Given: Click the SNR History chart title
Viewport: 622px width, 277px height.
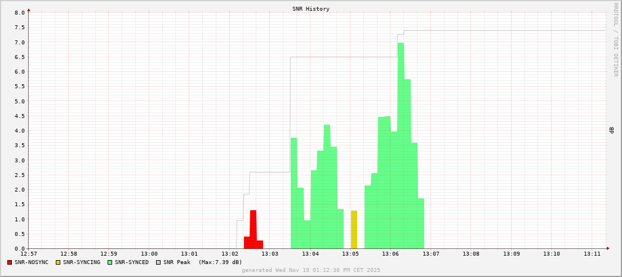Looking at the screenshot, I should [x=311, y=9].
